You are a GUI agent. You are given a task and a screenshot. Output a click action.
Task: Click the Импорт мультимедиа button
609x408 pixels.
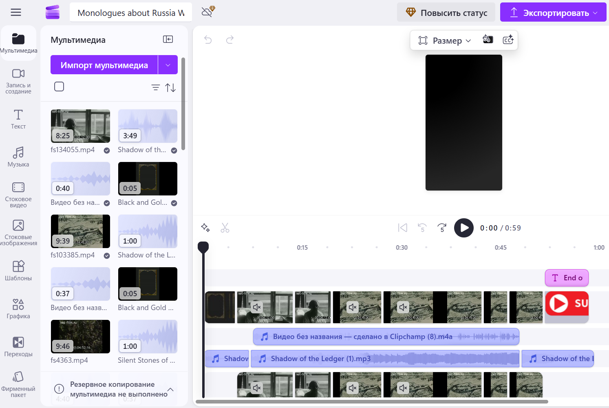pyautogui.click(x=104, y=65)
